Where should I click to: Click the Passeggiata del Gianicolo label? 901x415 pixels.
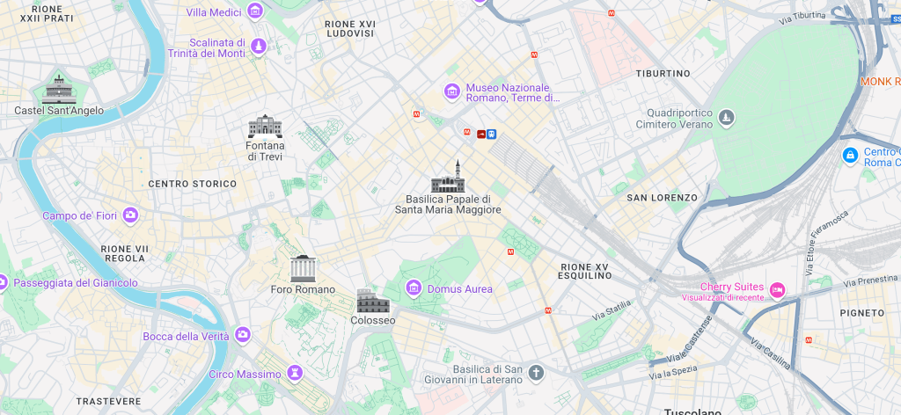click(x=76, y=283)
